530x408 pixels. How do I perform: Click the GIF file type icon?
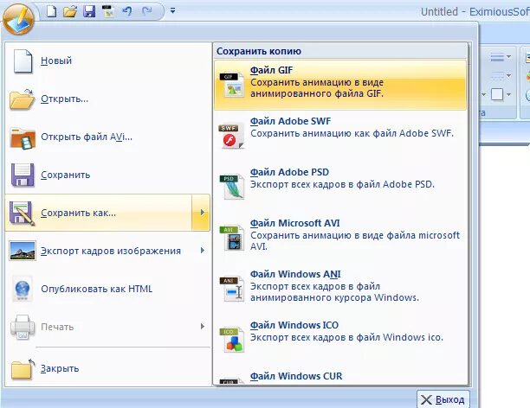coord(232,86)
